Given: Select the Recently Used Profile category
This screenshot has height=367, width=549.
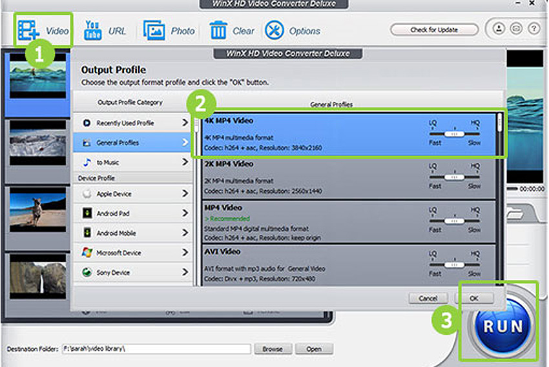Looking at the screenshot, I should click(x=132, y=123).
